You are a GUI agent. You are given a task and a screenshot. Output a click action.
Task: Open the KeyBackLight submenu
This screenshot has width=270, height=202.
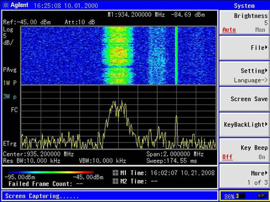pyautogui.click(x=244, y=125)
